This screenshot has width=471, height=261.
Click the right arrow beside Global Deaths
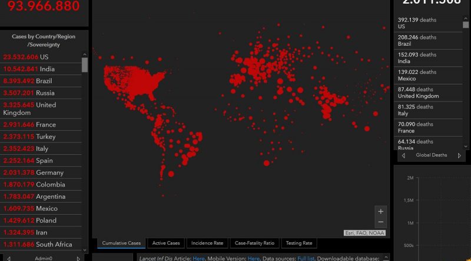tap(460, 155)
